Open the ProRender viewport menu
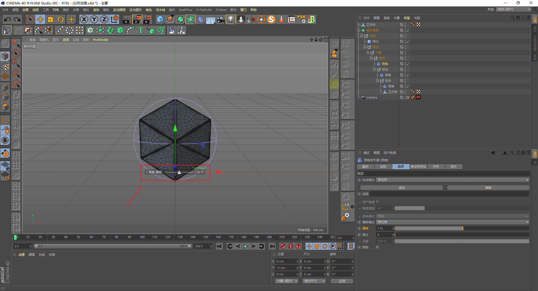538x291 pixels. pos(101,40)
